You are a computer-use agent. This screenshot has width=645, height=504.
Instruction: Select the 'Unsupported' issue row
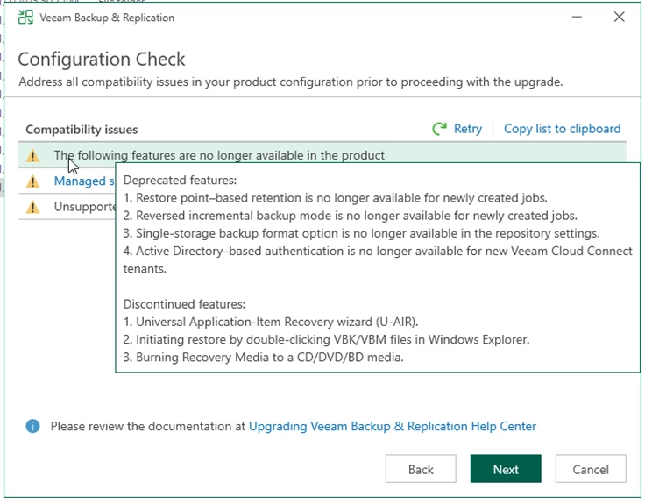(84, 208)
